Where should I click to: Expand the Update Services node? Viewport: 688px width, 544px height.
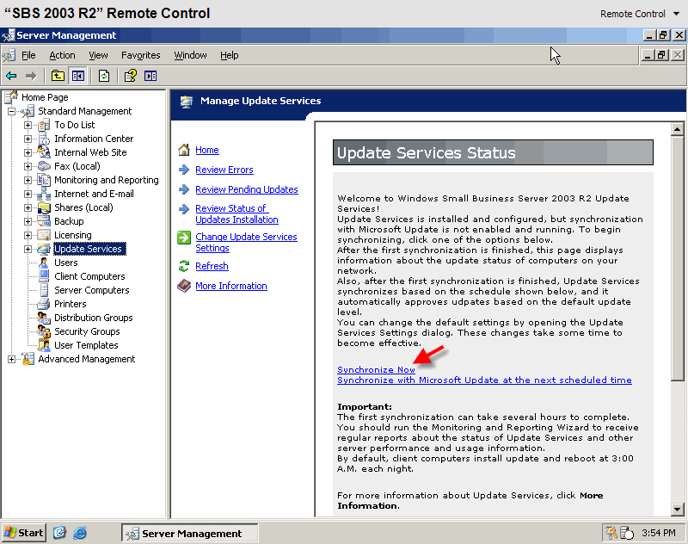point(28,249)
